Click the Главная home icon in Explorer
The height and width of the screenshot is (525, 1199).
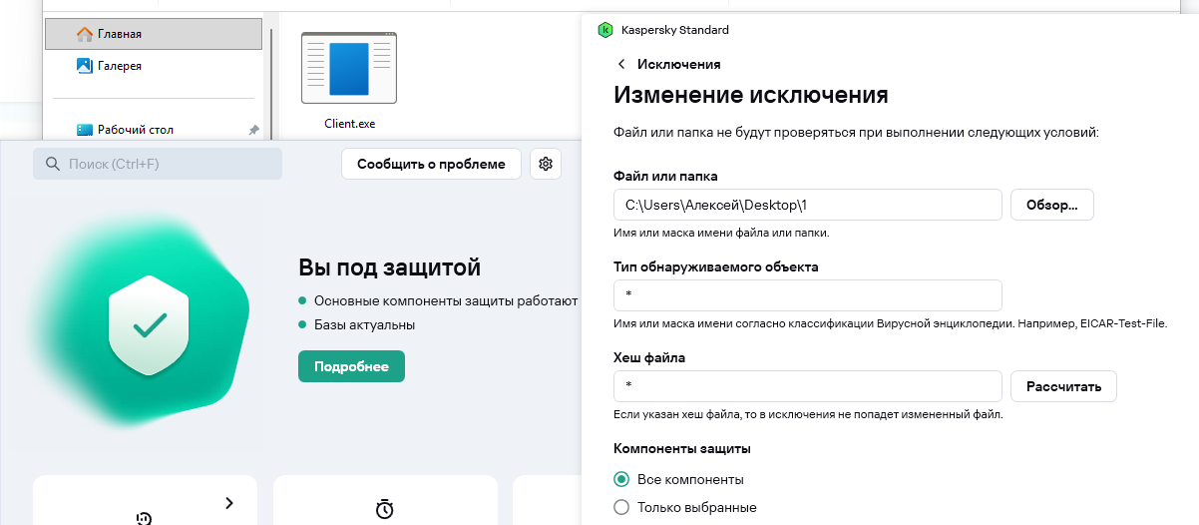point(85,34)
